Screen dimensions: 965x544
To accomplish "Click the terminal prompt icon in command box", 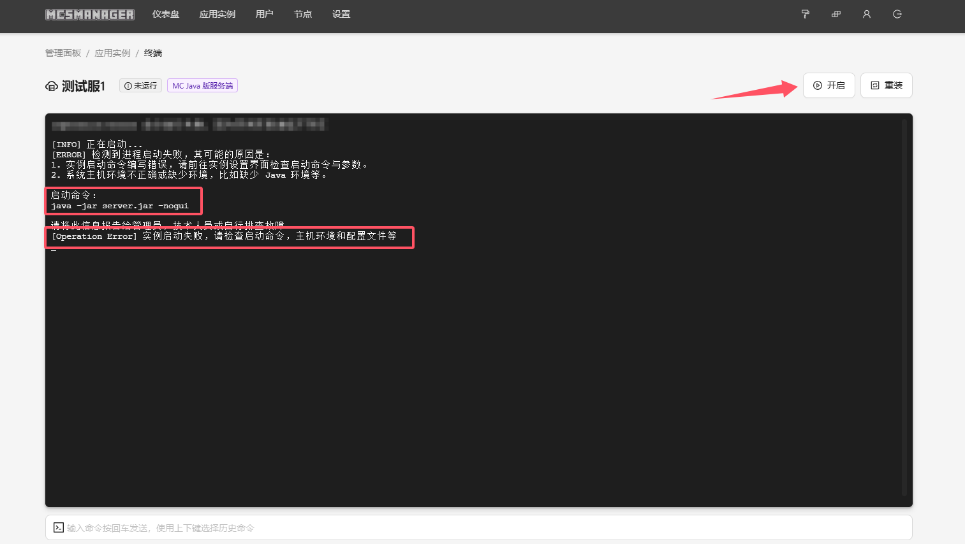I will click(x=58, y=527).
